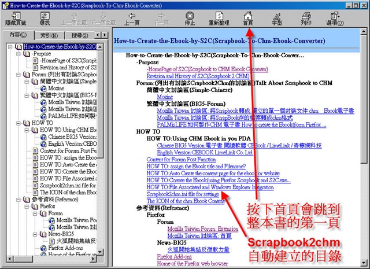
Task: Collapse the HOW TO tree node
Action: (18, 123)
